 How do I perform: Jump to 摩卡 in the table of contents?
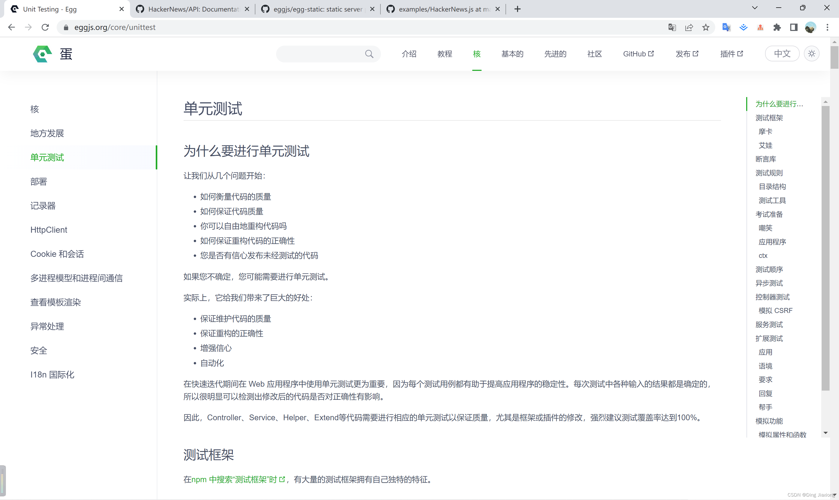tap(765, 132)
